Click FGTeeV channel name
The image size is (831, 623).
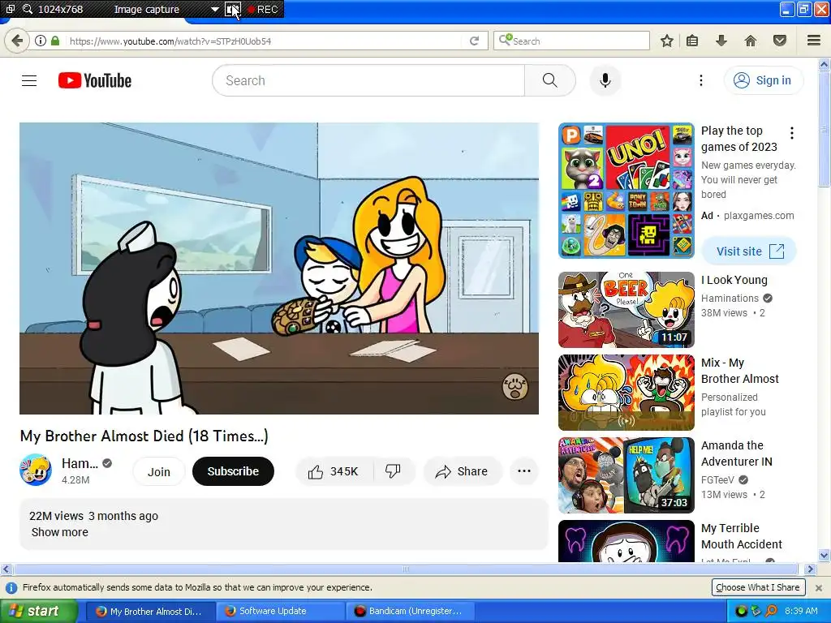click(x=717, y=480)
